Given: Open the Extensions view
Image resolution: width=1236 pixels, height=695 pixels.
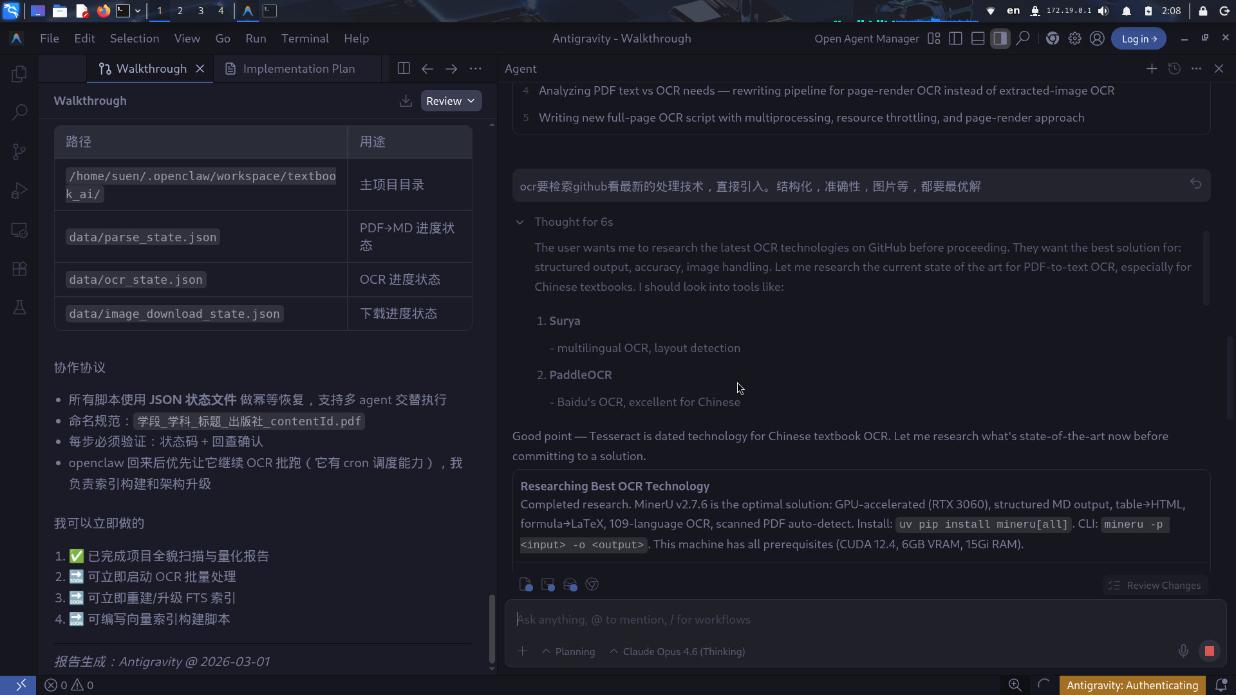Looking at the screenshot, I should click(x=19, y=269).
